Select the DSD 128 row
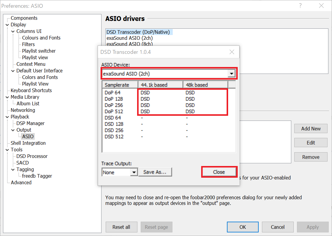Screen dimensions: 332x236 click(x=169, y=124)
